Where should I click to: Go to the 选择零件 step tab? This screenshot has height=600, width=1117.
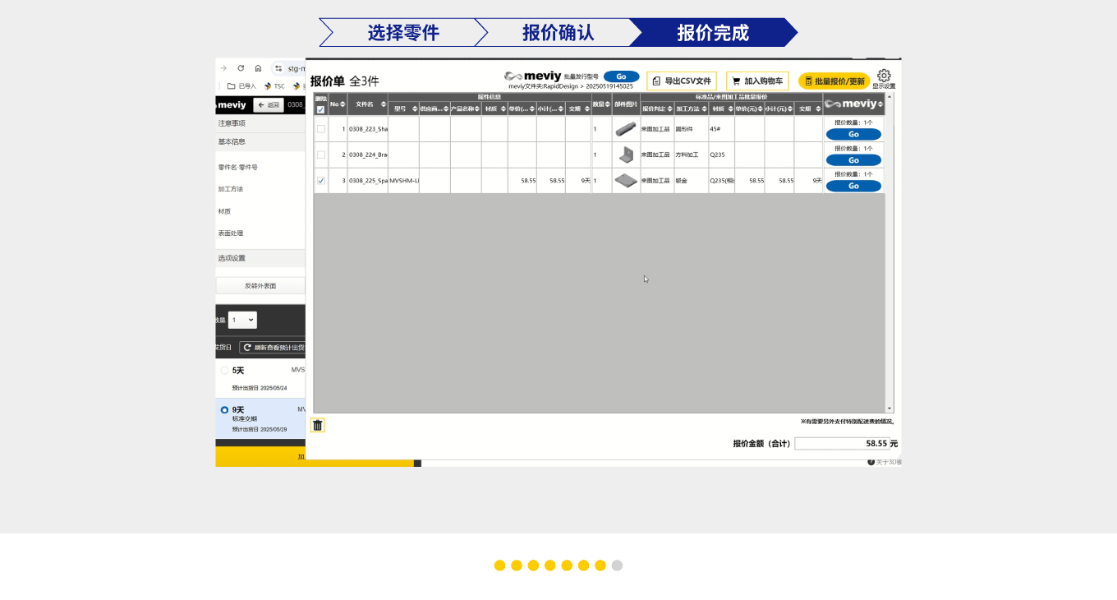402,33
